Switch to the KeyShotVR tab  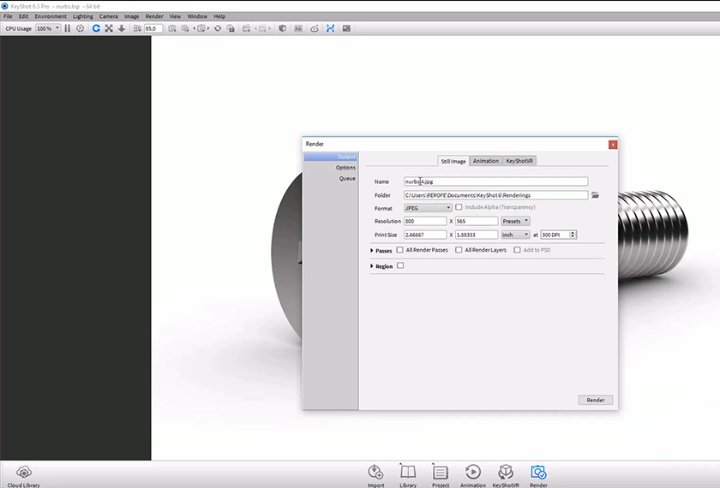(x=519, y=161)
